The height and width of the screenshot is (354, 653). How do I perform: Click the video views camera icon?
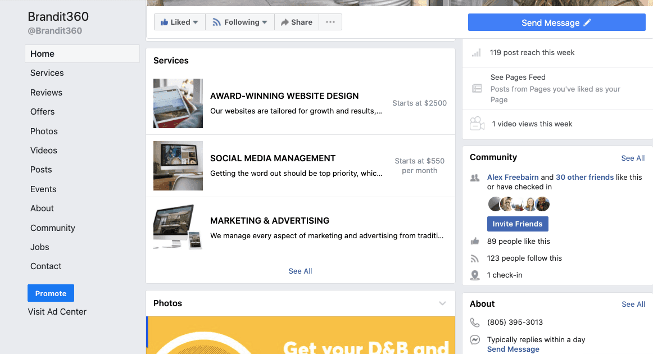pos(477,123)
